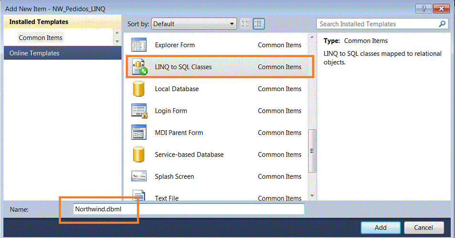Select the MDI Parent Form label

tap(179, 133)
